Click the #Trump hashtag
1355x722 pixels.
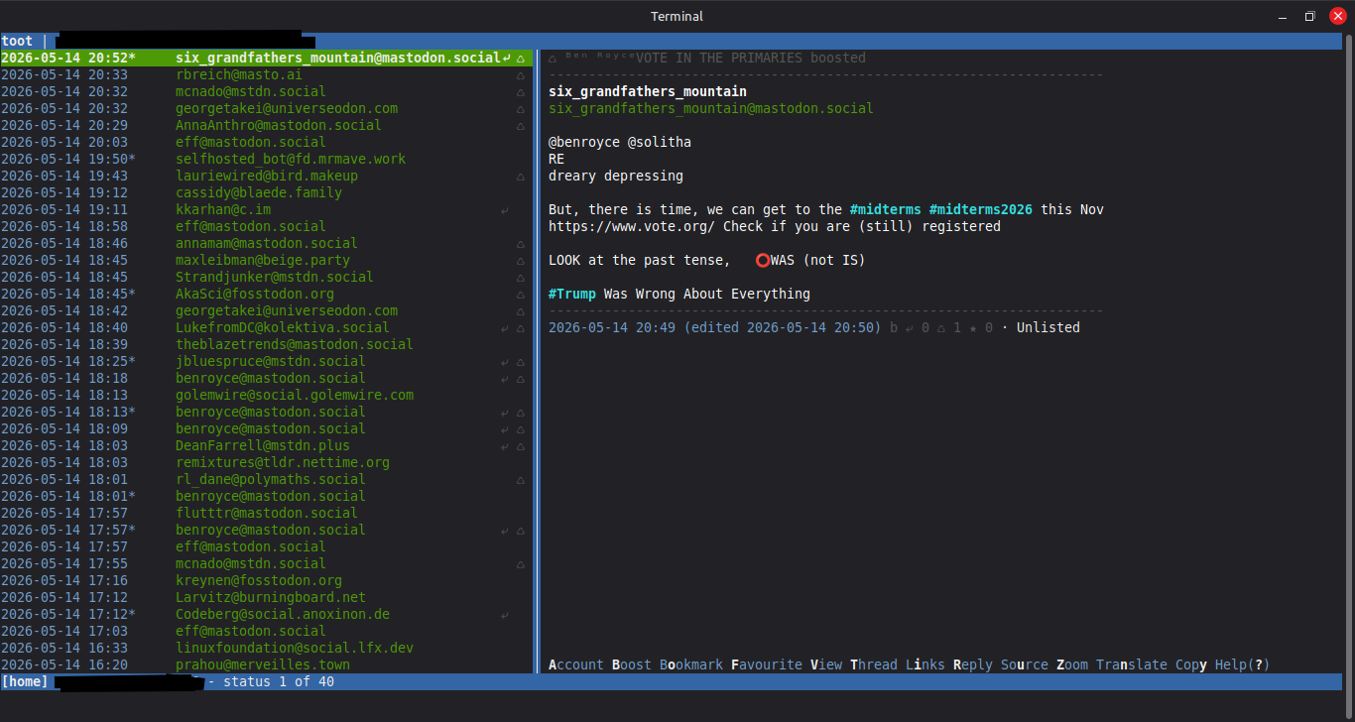572,294
